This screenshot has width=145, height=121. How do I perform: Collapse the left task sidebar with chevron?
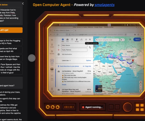pos(23,4)
